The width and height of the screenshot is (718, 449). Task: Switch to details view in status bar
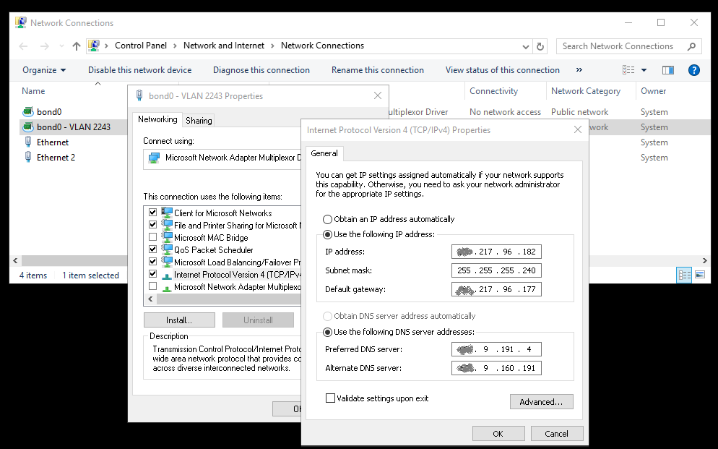[x=685, y=275]
